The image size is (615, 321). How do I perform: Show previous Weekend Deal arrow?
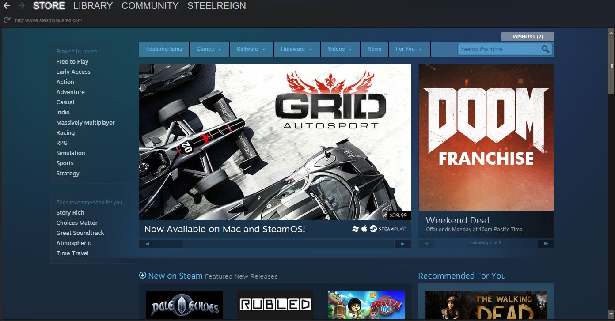pos(427,243)
